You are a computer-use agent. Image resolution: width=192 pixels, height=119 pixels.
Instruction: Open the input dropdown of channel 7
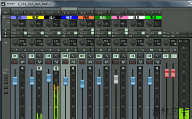126,13
